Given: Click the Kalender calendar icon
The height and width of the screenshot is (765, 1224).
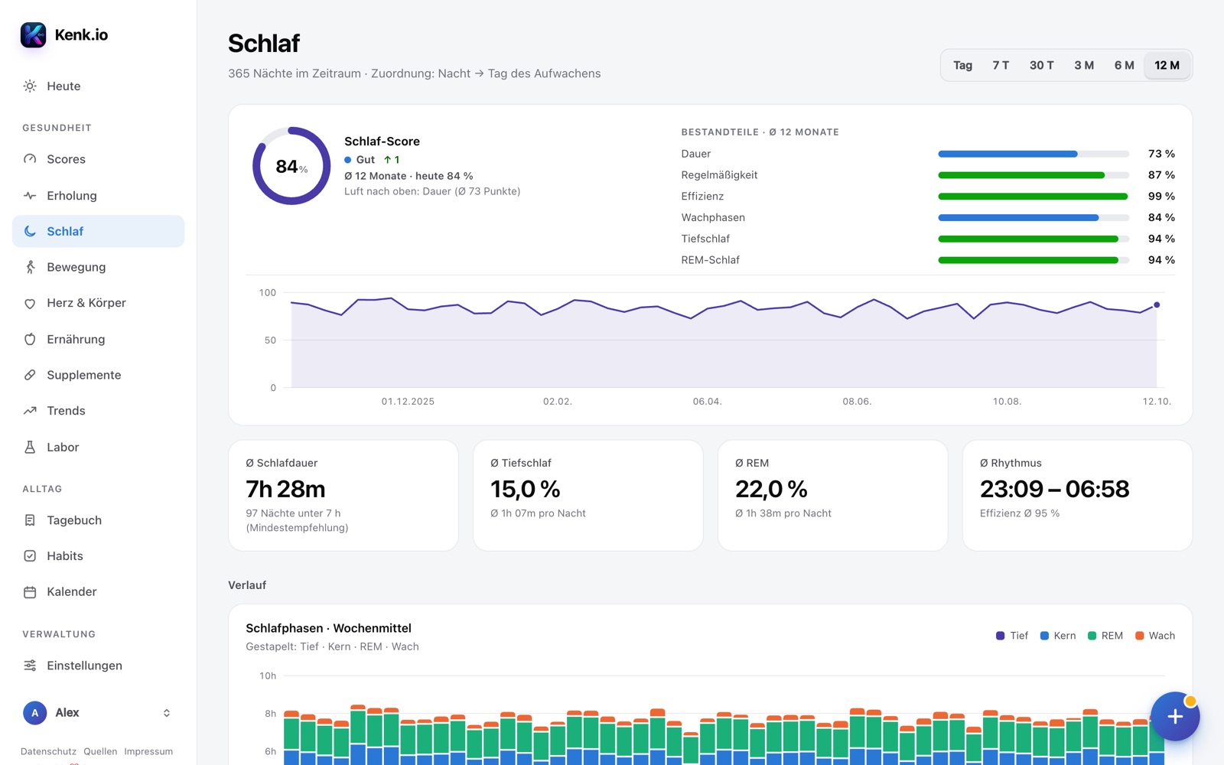Looking at the screenshot, I should tap(30, 592).
